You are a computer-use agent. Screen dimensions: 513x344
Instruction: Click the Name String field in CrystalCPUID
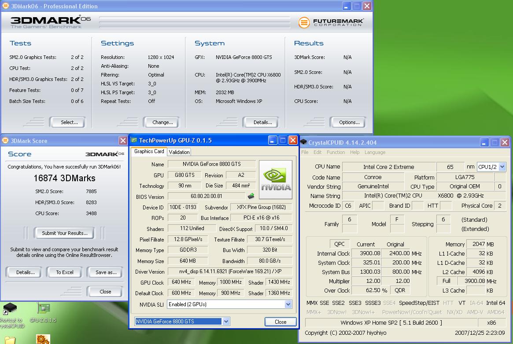coord(424,195)
